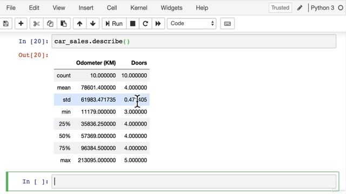This screenshot has height=194, width=346.
Task: Click the mean row label
Action: coord(64,87)
